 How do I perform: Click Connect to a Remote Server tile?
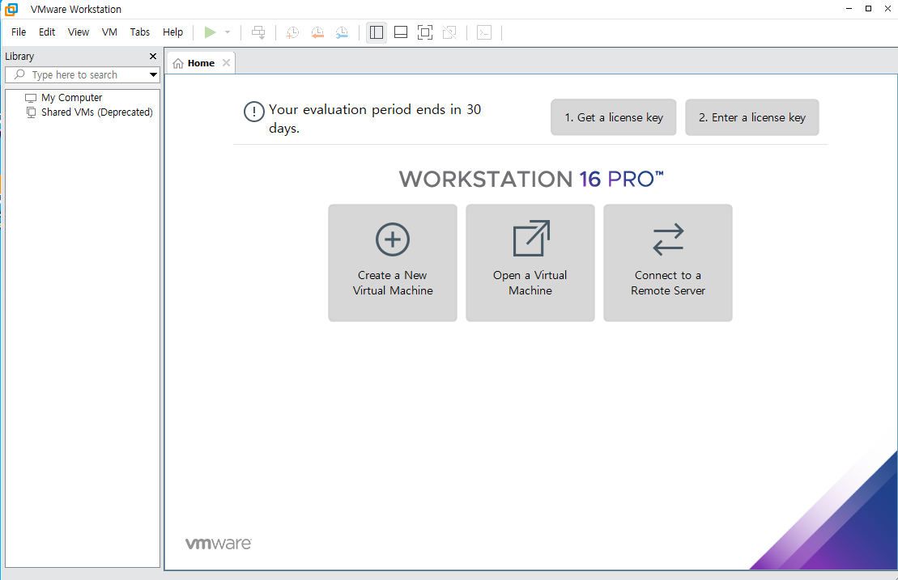(668, 263)
